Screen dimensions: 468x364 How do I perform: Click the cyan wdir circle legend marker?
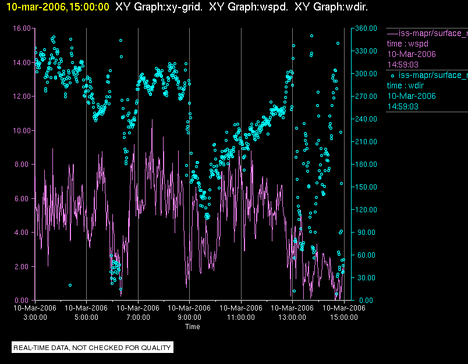click(x=392, y=75)
